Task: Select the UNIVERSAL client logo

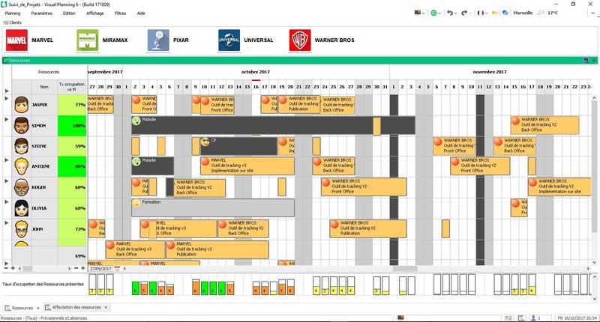Action: (229, 40)
